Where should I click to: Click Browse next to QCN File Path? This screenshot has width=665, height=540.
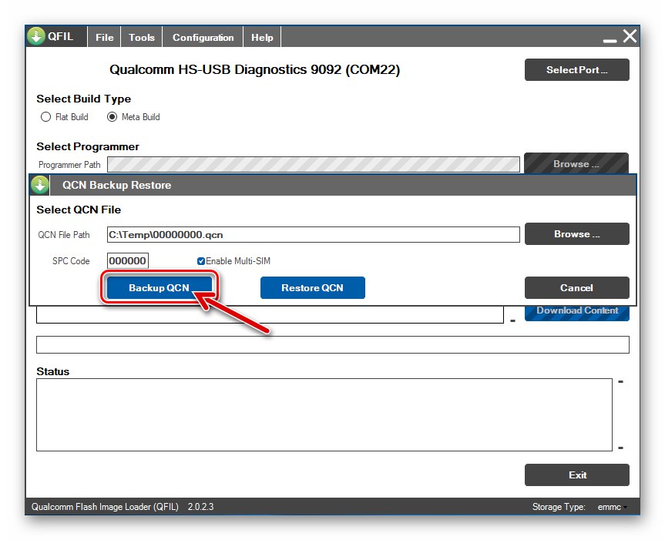(577, 234)
